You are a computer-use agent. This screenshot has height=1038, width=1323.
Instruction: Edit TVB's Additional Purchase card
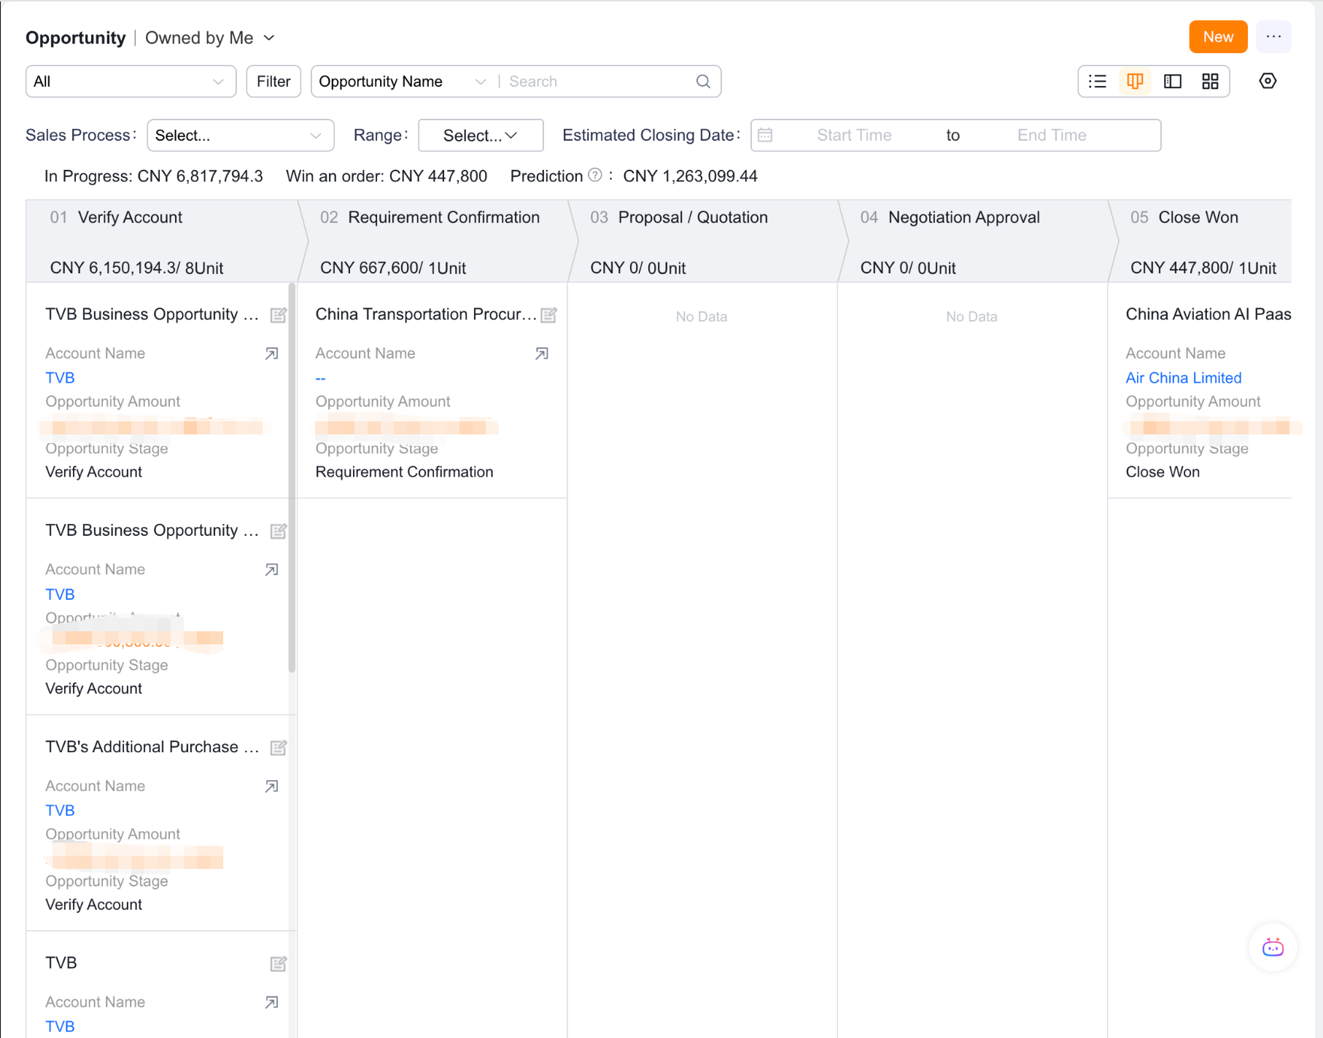[278, 747]
